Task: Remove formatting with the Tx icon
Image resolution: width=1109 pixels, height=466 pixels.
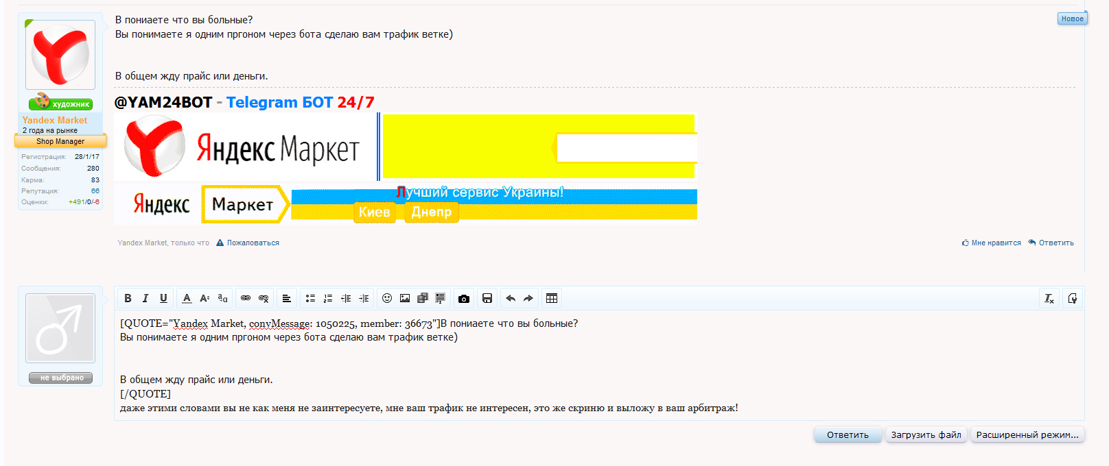Action: 1049,298
